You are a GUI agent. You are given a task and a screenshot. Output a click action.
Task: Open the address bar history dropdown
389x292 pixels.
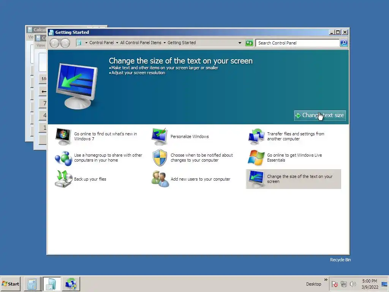pos(240,43)
